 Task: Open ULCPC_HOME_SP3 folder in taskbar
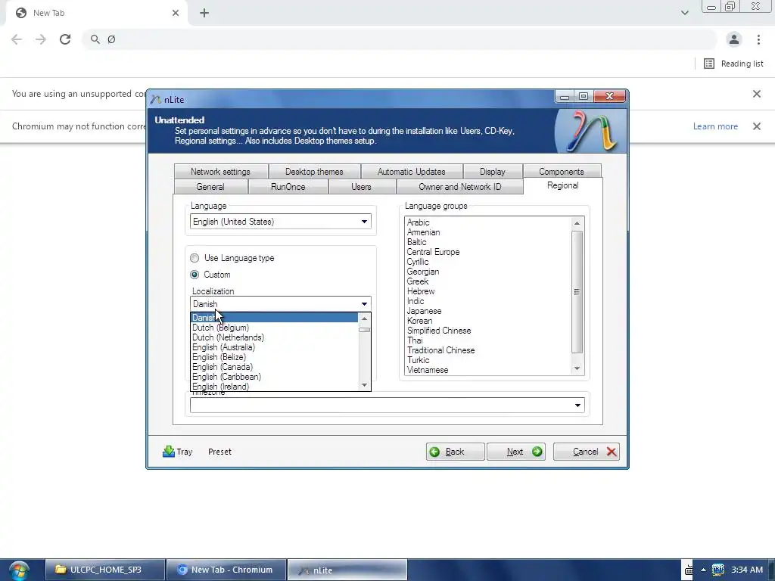[x=104, y=570]
